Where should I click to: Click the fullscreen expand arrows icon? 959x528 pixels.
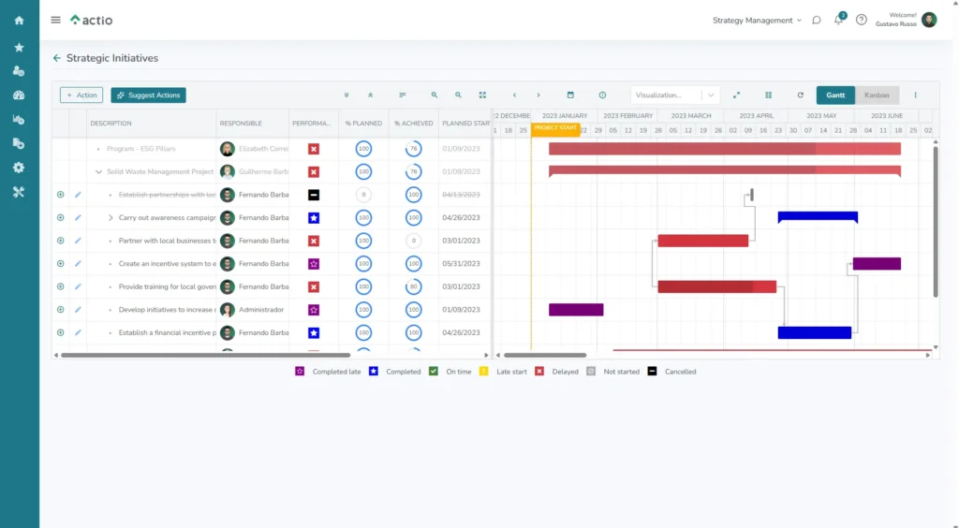tap(736, 95)
